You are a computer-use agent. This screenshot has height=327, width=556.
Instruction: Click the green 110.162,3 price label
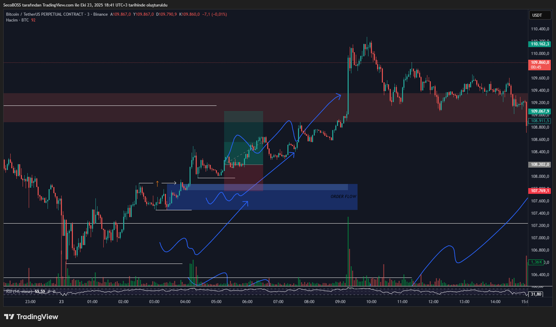(540, 44)
